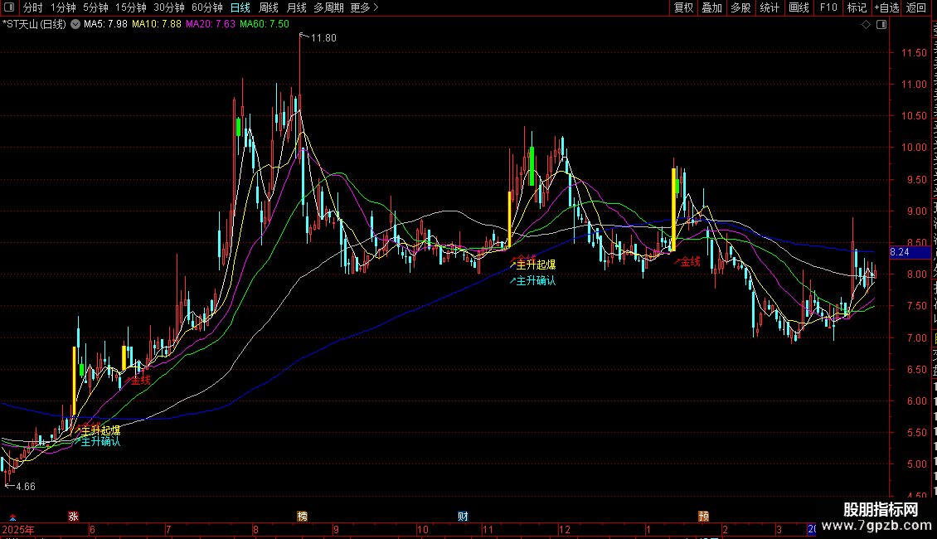This screenshot has width=937, height=539.
Task: Click the '2025年' label on the time axis
Action: coord(18,529)
